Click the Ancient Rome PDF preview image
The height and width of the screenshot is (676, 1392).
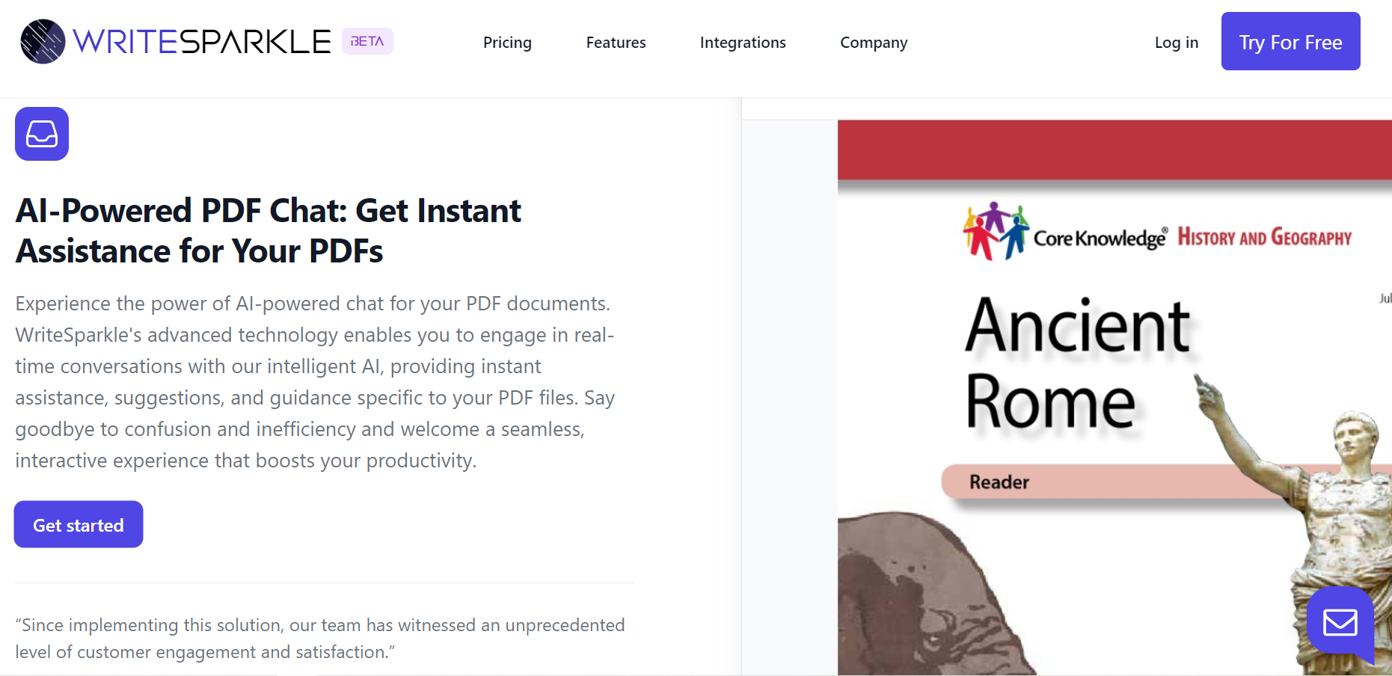(1114, 398)
